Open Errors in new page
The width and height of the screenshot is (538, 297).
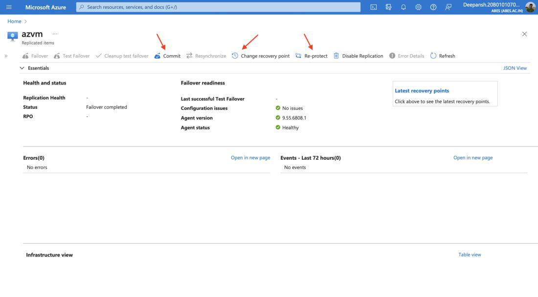[250, 158]
